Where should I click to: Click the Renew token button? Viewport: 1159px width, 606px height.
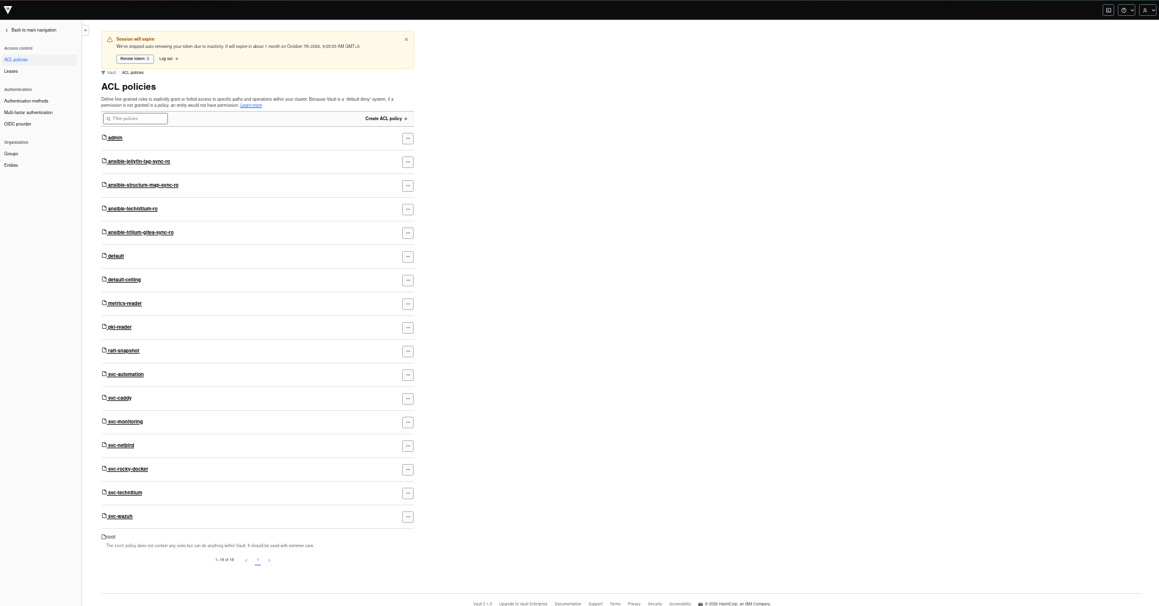point(135,59)
